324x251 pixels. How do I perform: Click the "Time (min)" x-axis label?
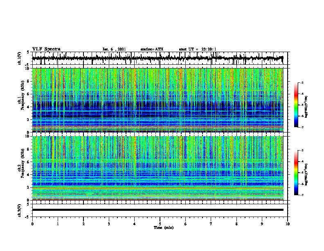[x=164, y=228]
